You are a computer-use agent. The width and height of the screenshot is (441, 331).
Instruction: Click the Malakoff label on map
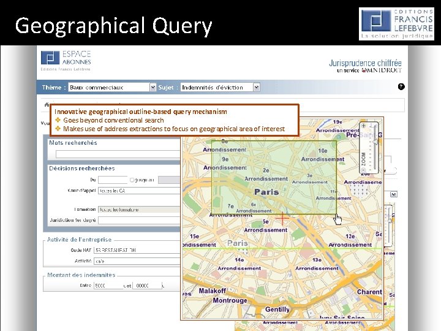(x=213, y=291)
